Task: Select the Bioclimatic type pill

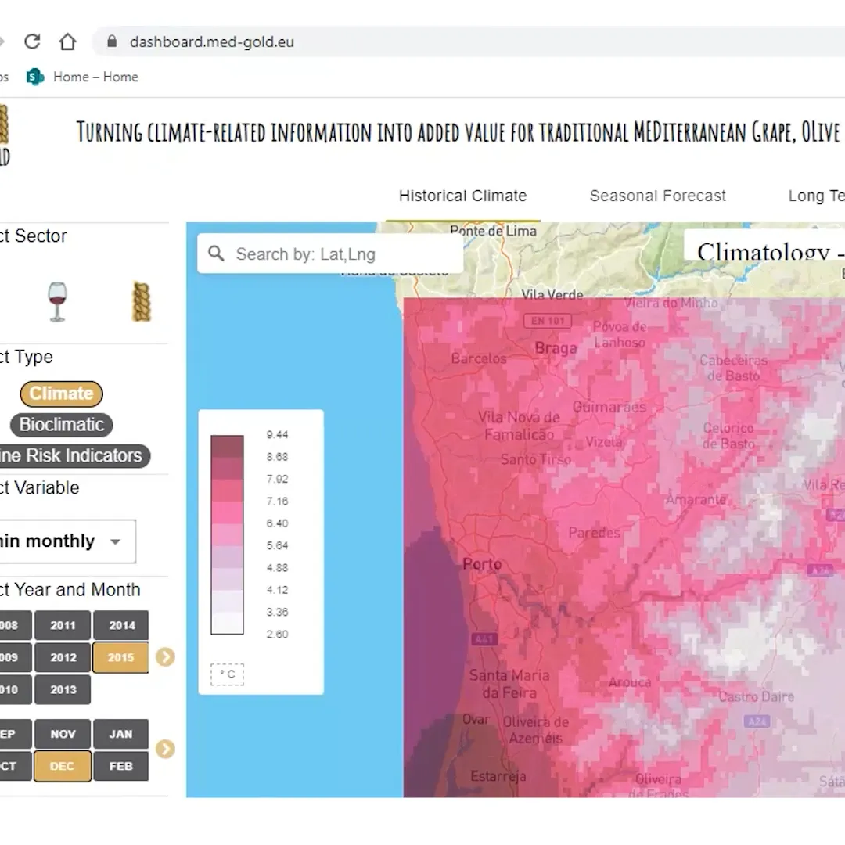Action: coord(62,425)
